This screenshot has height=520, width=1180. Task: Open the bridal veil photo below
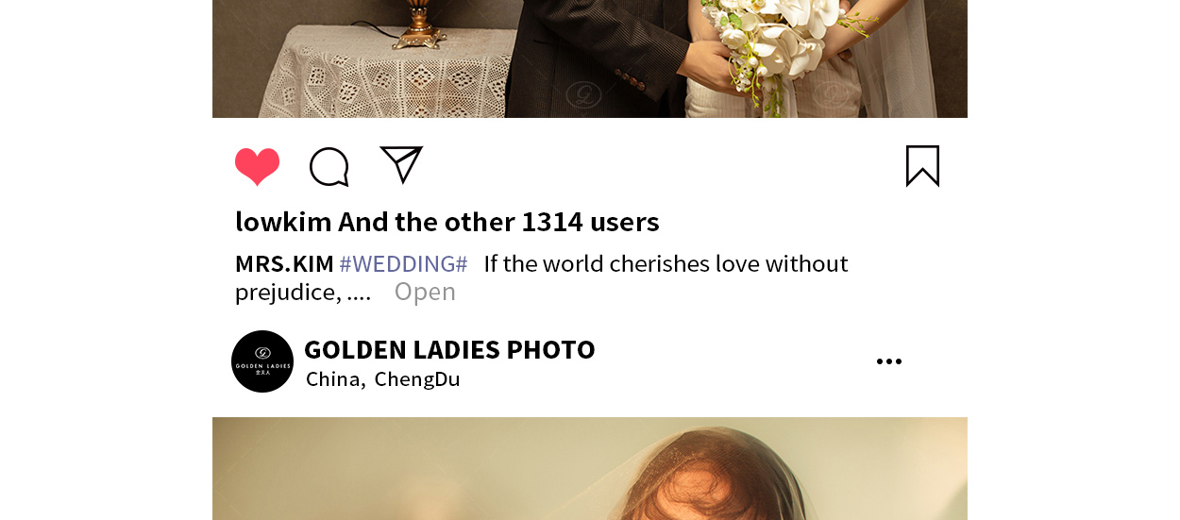(590, 468)
